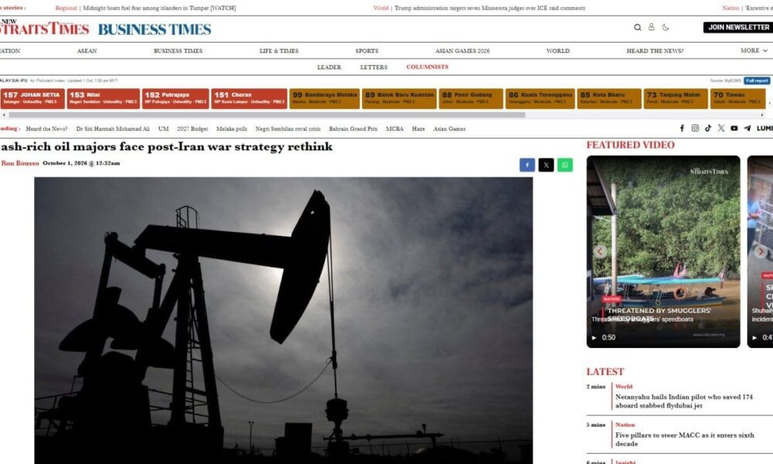Open the user account icon
Viewport: 773px width, 464px height.
tap(651, 27)
